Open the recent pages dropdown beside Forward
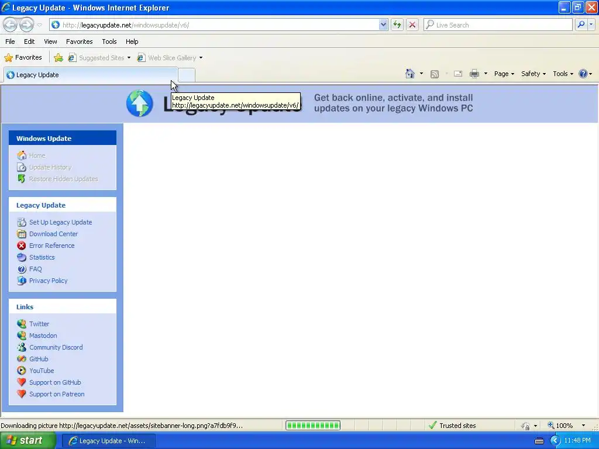The height and width of the screenshot is (449, 599). 39,25
